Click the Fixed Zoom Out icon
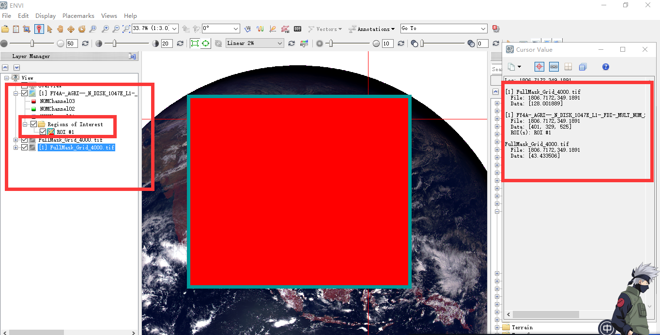 (x=116, y=29)
